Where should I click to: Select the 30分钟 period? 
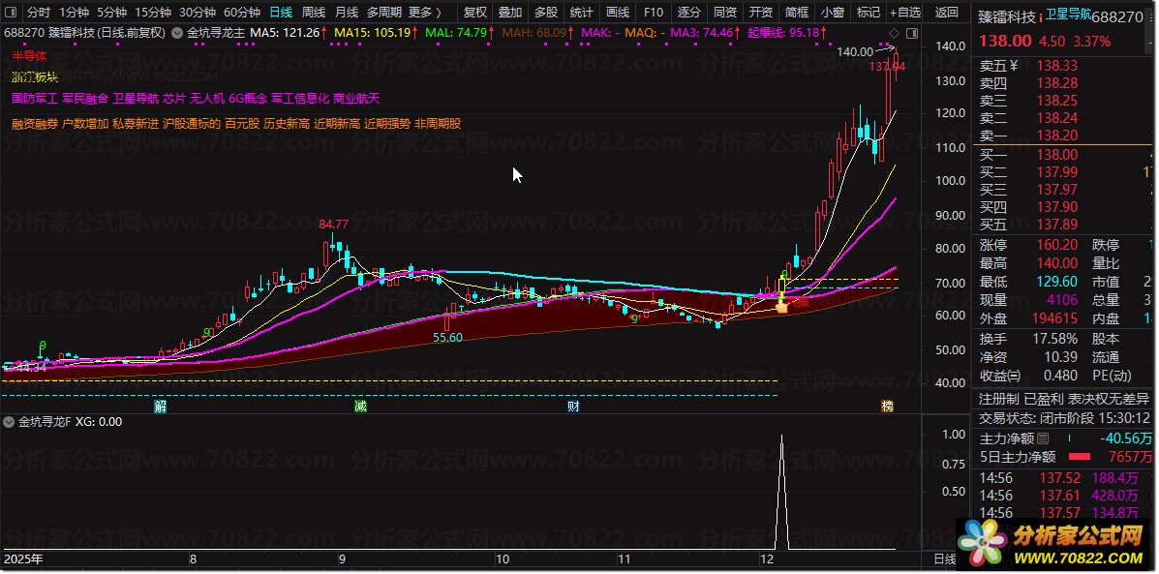198,12
